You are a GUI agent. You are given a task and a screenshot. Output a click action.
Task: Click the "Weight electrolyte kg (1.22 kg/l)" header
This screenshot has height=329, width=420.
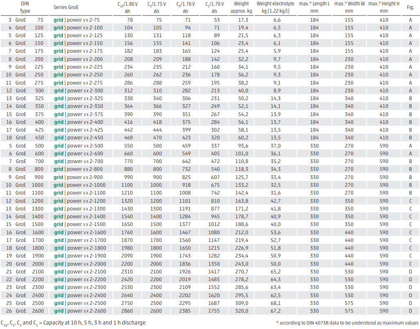pos(275,7)
